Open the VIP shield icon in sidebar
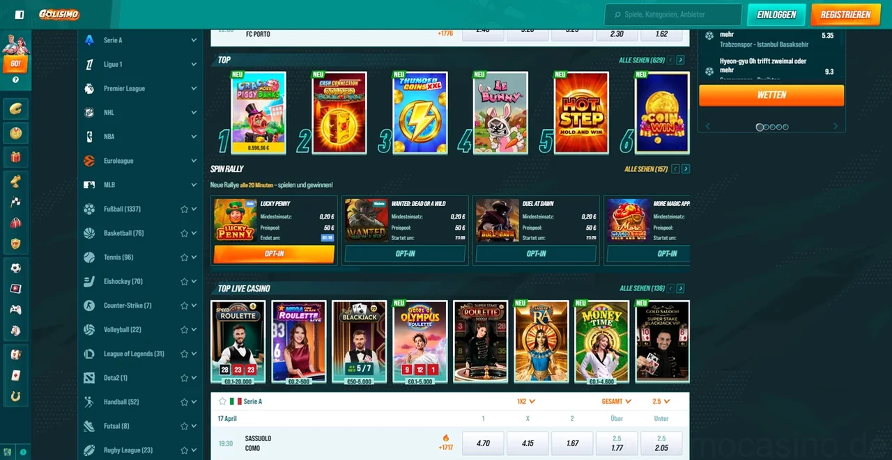Image resolution: width=892 pixels, height=460 pixels. [15, 244]
